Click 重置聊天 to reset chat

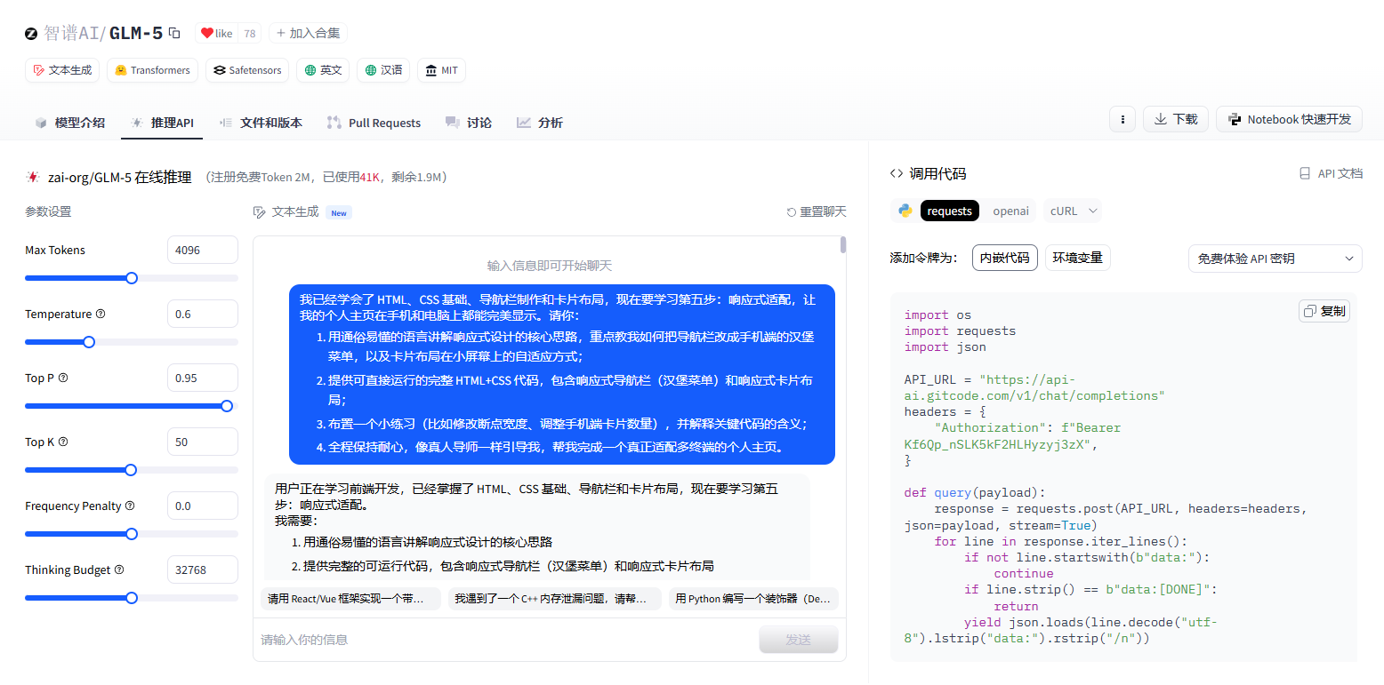(817, 211)
